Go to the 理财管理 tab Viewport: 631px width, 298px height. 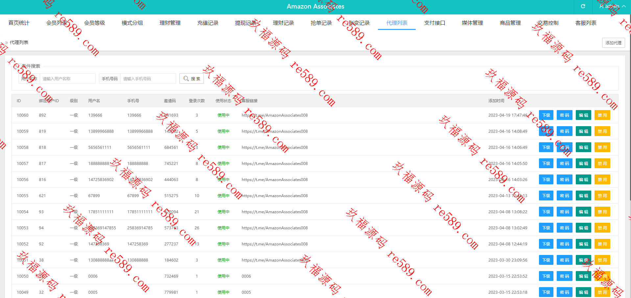pos(170,23)
